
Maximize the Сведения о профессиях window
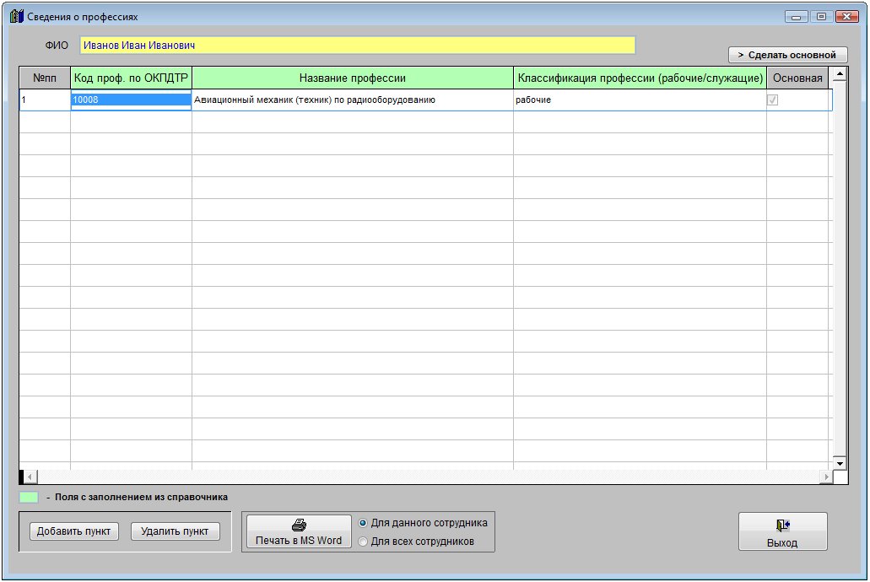pos(822,17)
